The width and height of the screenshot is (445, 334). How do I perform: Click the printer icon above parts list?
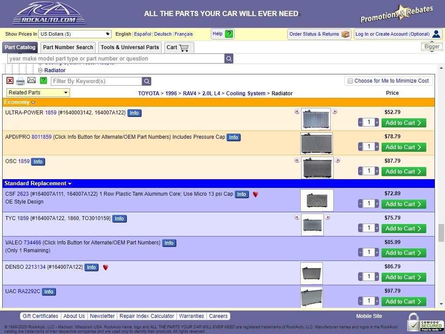coord(20,81)
